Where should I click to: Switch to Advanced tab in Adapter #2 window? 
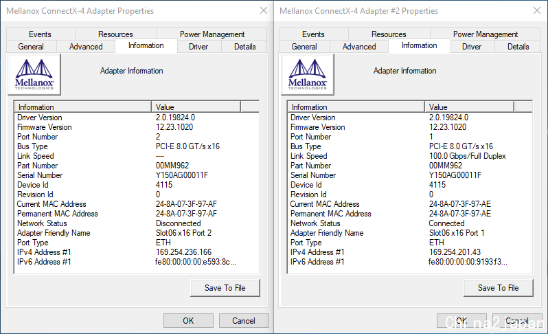359,47
